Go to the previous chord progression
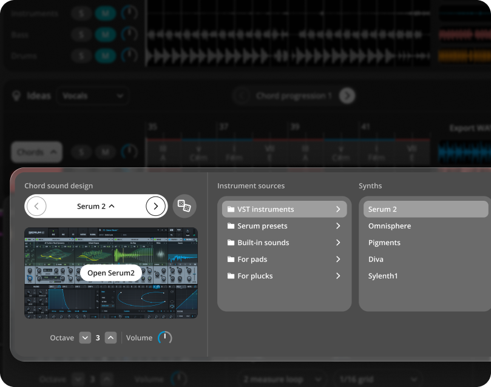Screen dimensions: 491x387 pyautogui.click(x=242, y=96)
